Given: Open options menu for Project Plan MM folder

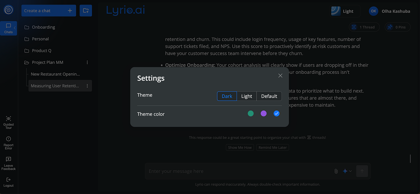Looking at the screenshot, I should click(87, 62).
